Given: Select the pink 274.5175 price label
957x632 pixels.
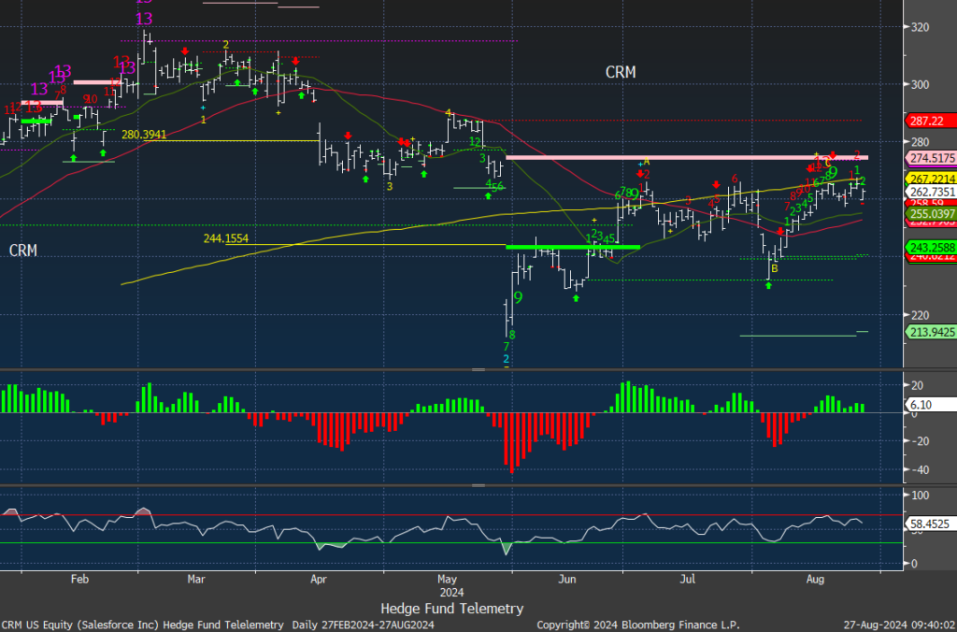Looking at the screenshot, I should 933,158.
